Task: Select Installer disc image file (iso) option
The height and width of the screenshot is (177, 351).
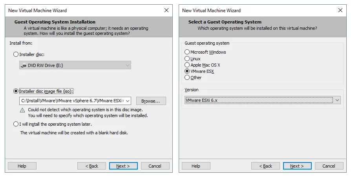Action: [16, 91]
